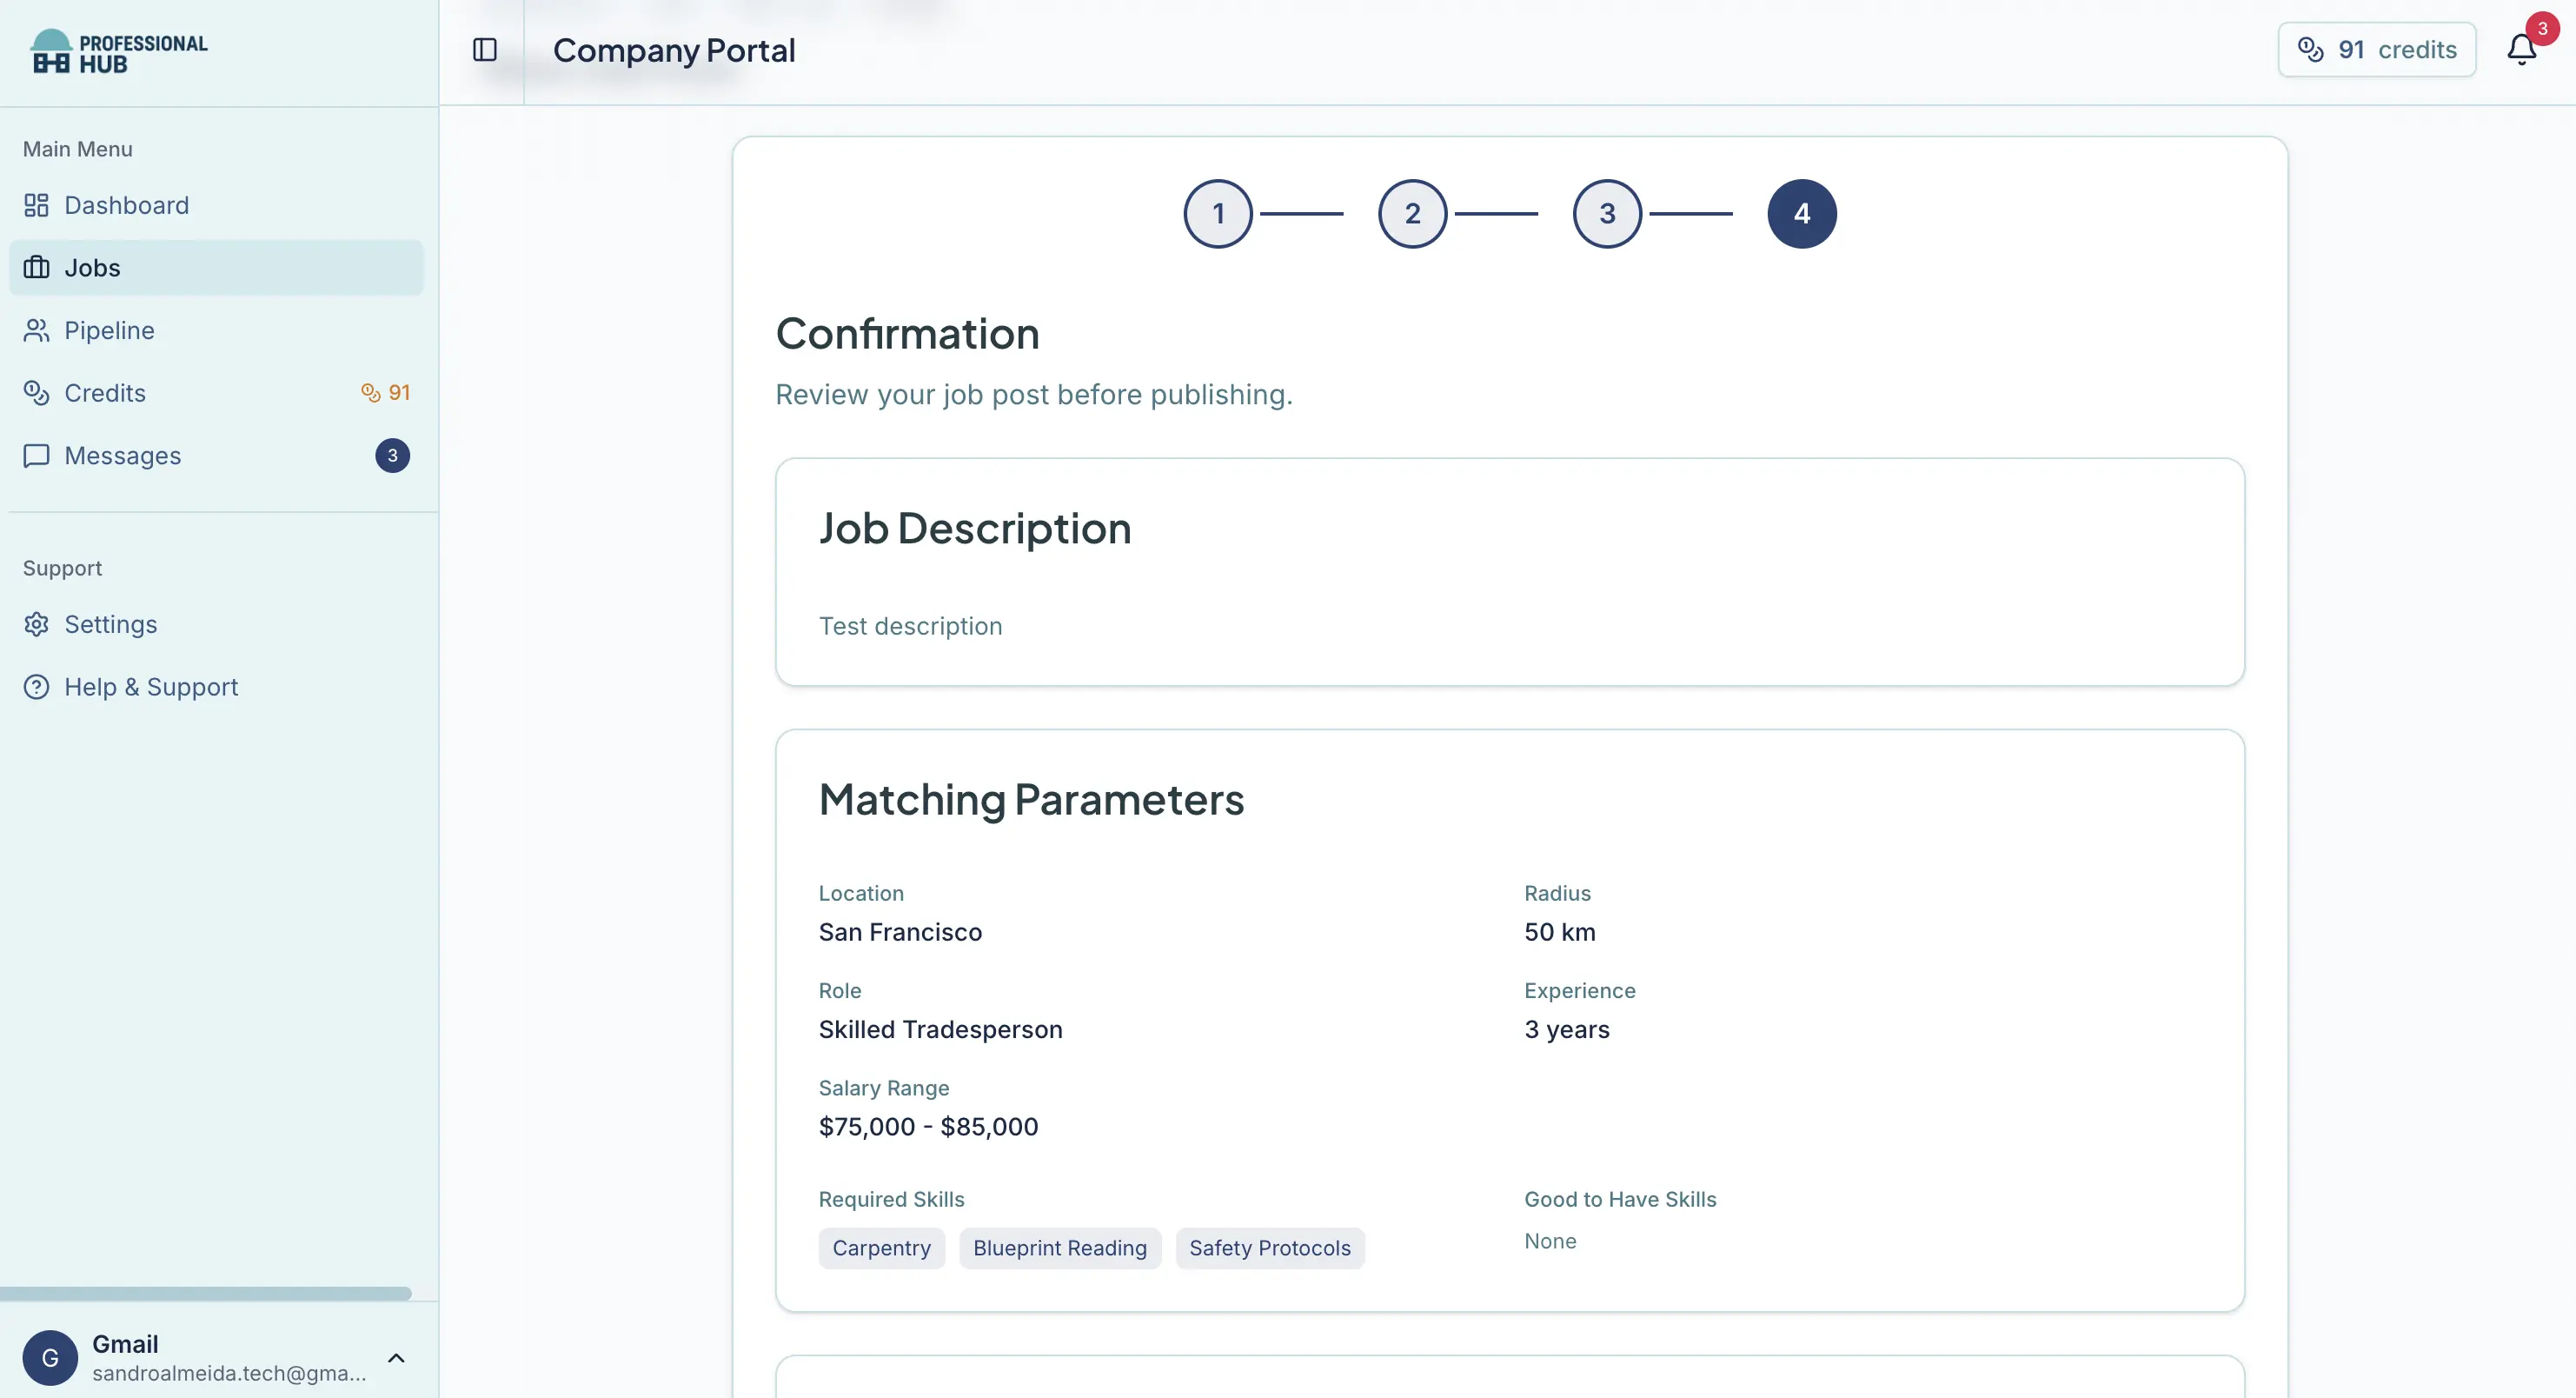Screen dimensions: 2576x1398
Task: Go back to step 3
Action: point(1606,214)
